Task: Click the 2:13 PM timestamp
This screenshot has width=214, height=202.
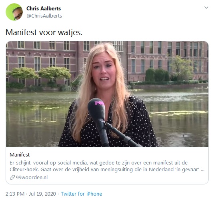Action: tap(15, 194)
